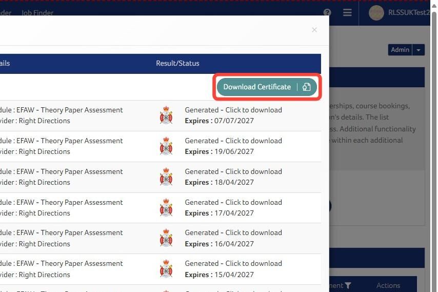Expand the Admin dropdown arrow
The width and height of the screenshot is (438, 292).
click(x=419, y=50)
